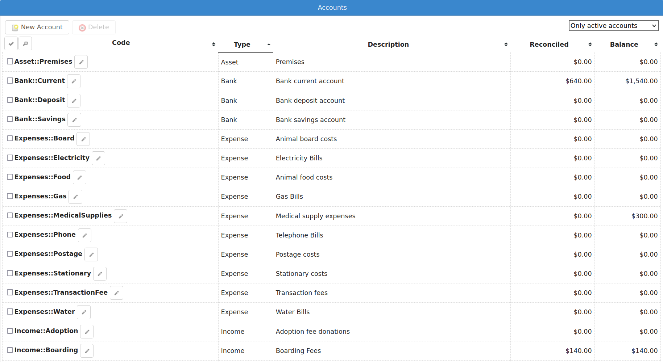Click the edit pencil for Expenses::Water
This screenshot has height=362, width=663.
84,312
